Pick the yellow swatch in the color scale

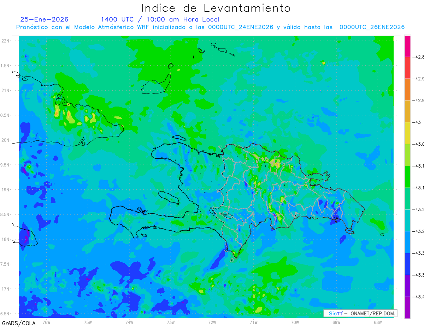(x=407, y=133)
